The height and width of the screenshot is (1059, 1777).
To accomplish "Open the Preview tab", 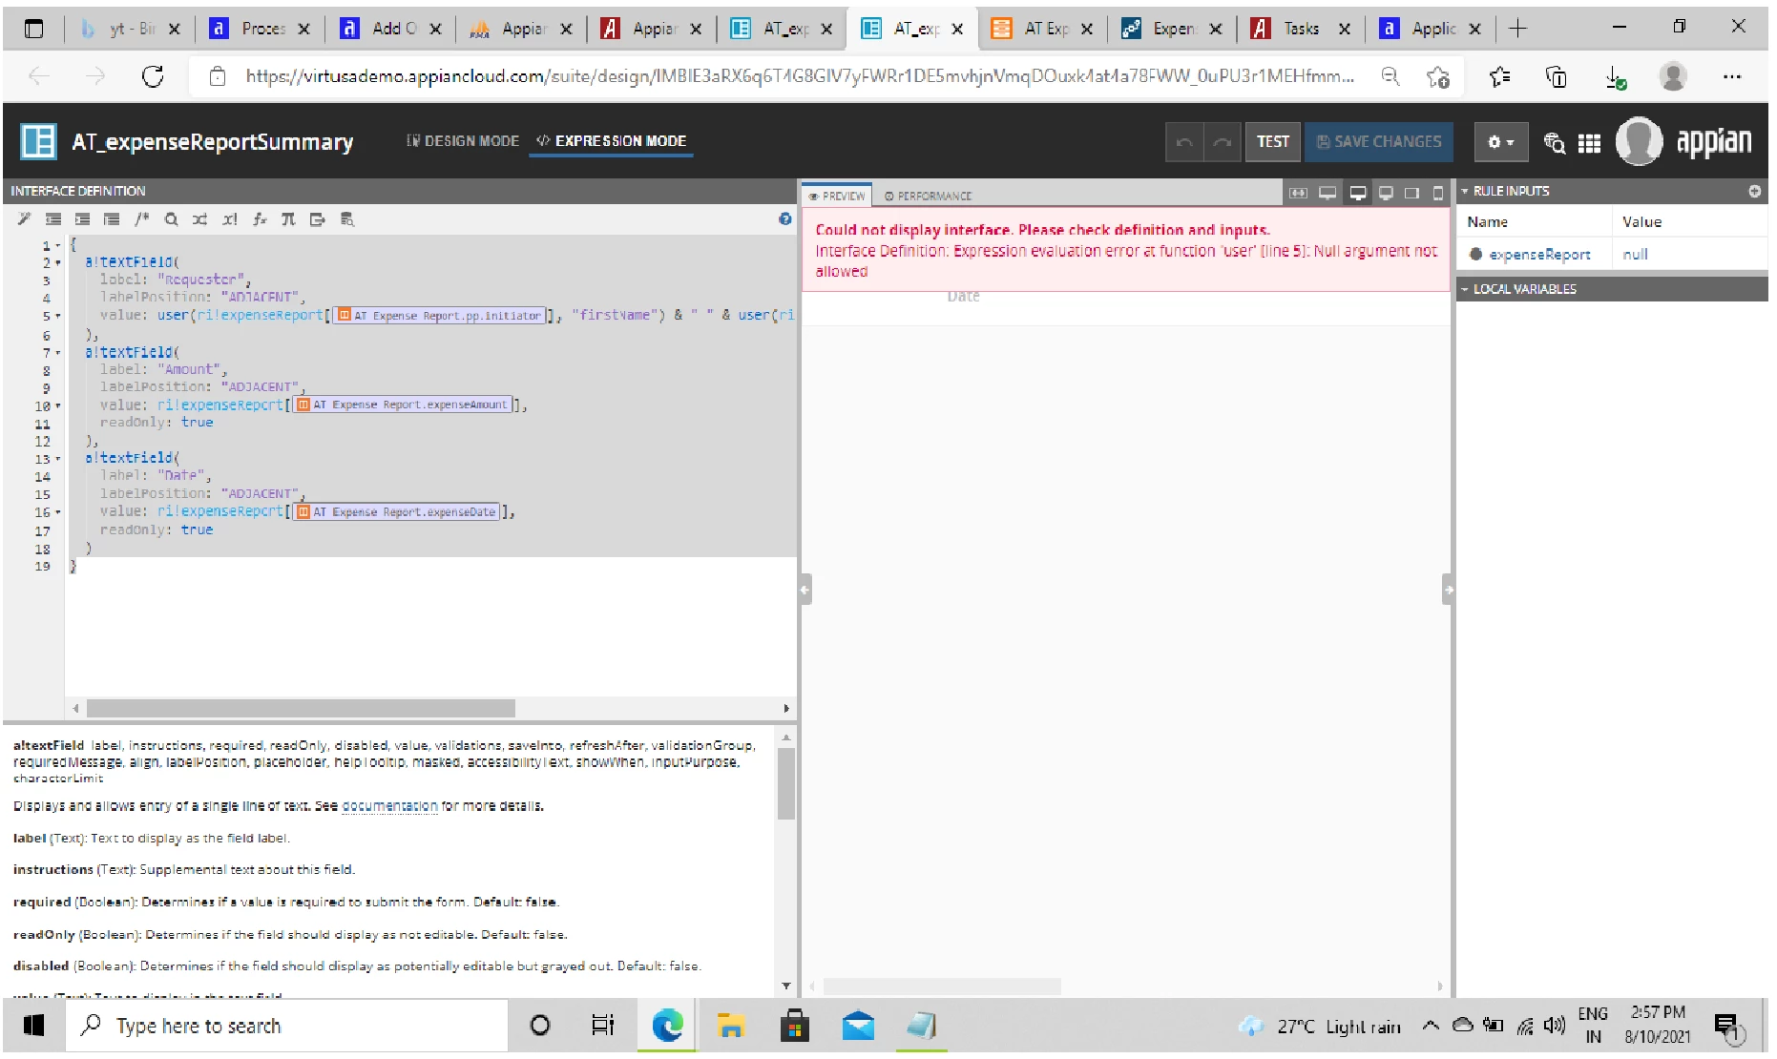I will (837, 196).
